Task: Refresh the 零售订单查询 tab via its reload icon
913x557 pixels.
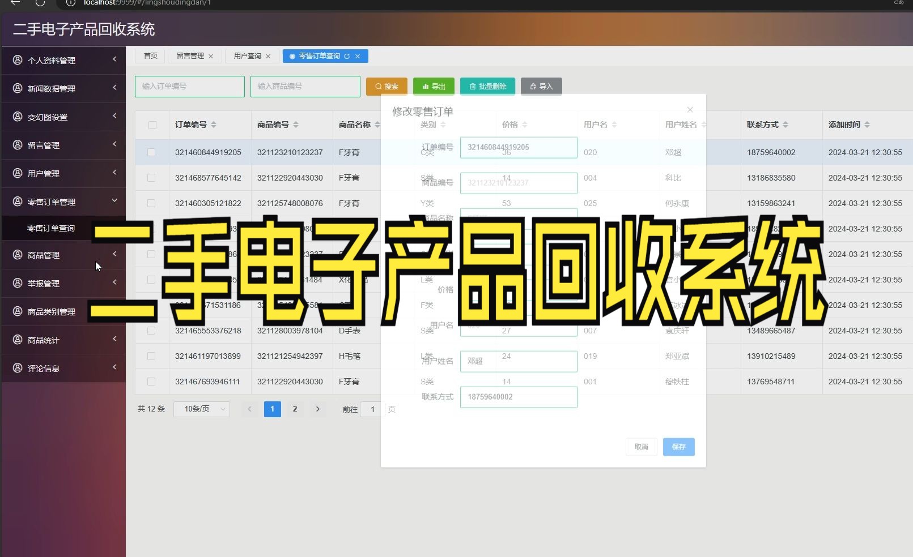Action: point(347,56)
